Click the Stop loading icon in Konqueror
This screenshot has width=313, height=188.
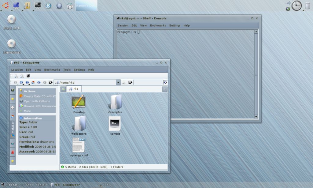(x=45, y=82)
